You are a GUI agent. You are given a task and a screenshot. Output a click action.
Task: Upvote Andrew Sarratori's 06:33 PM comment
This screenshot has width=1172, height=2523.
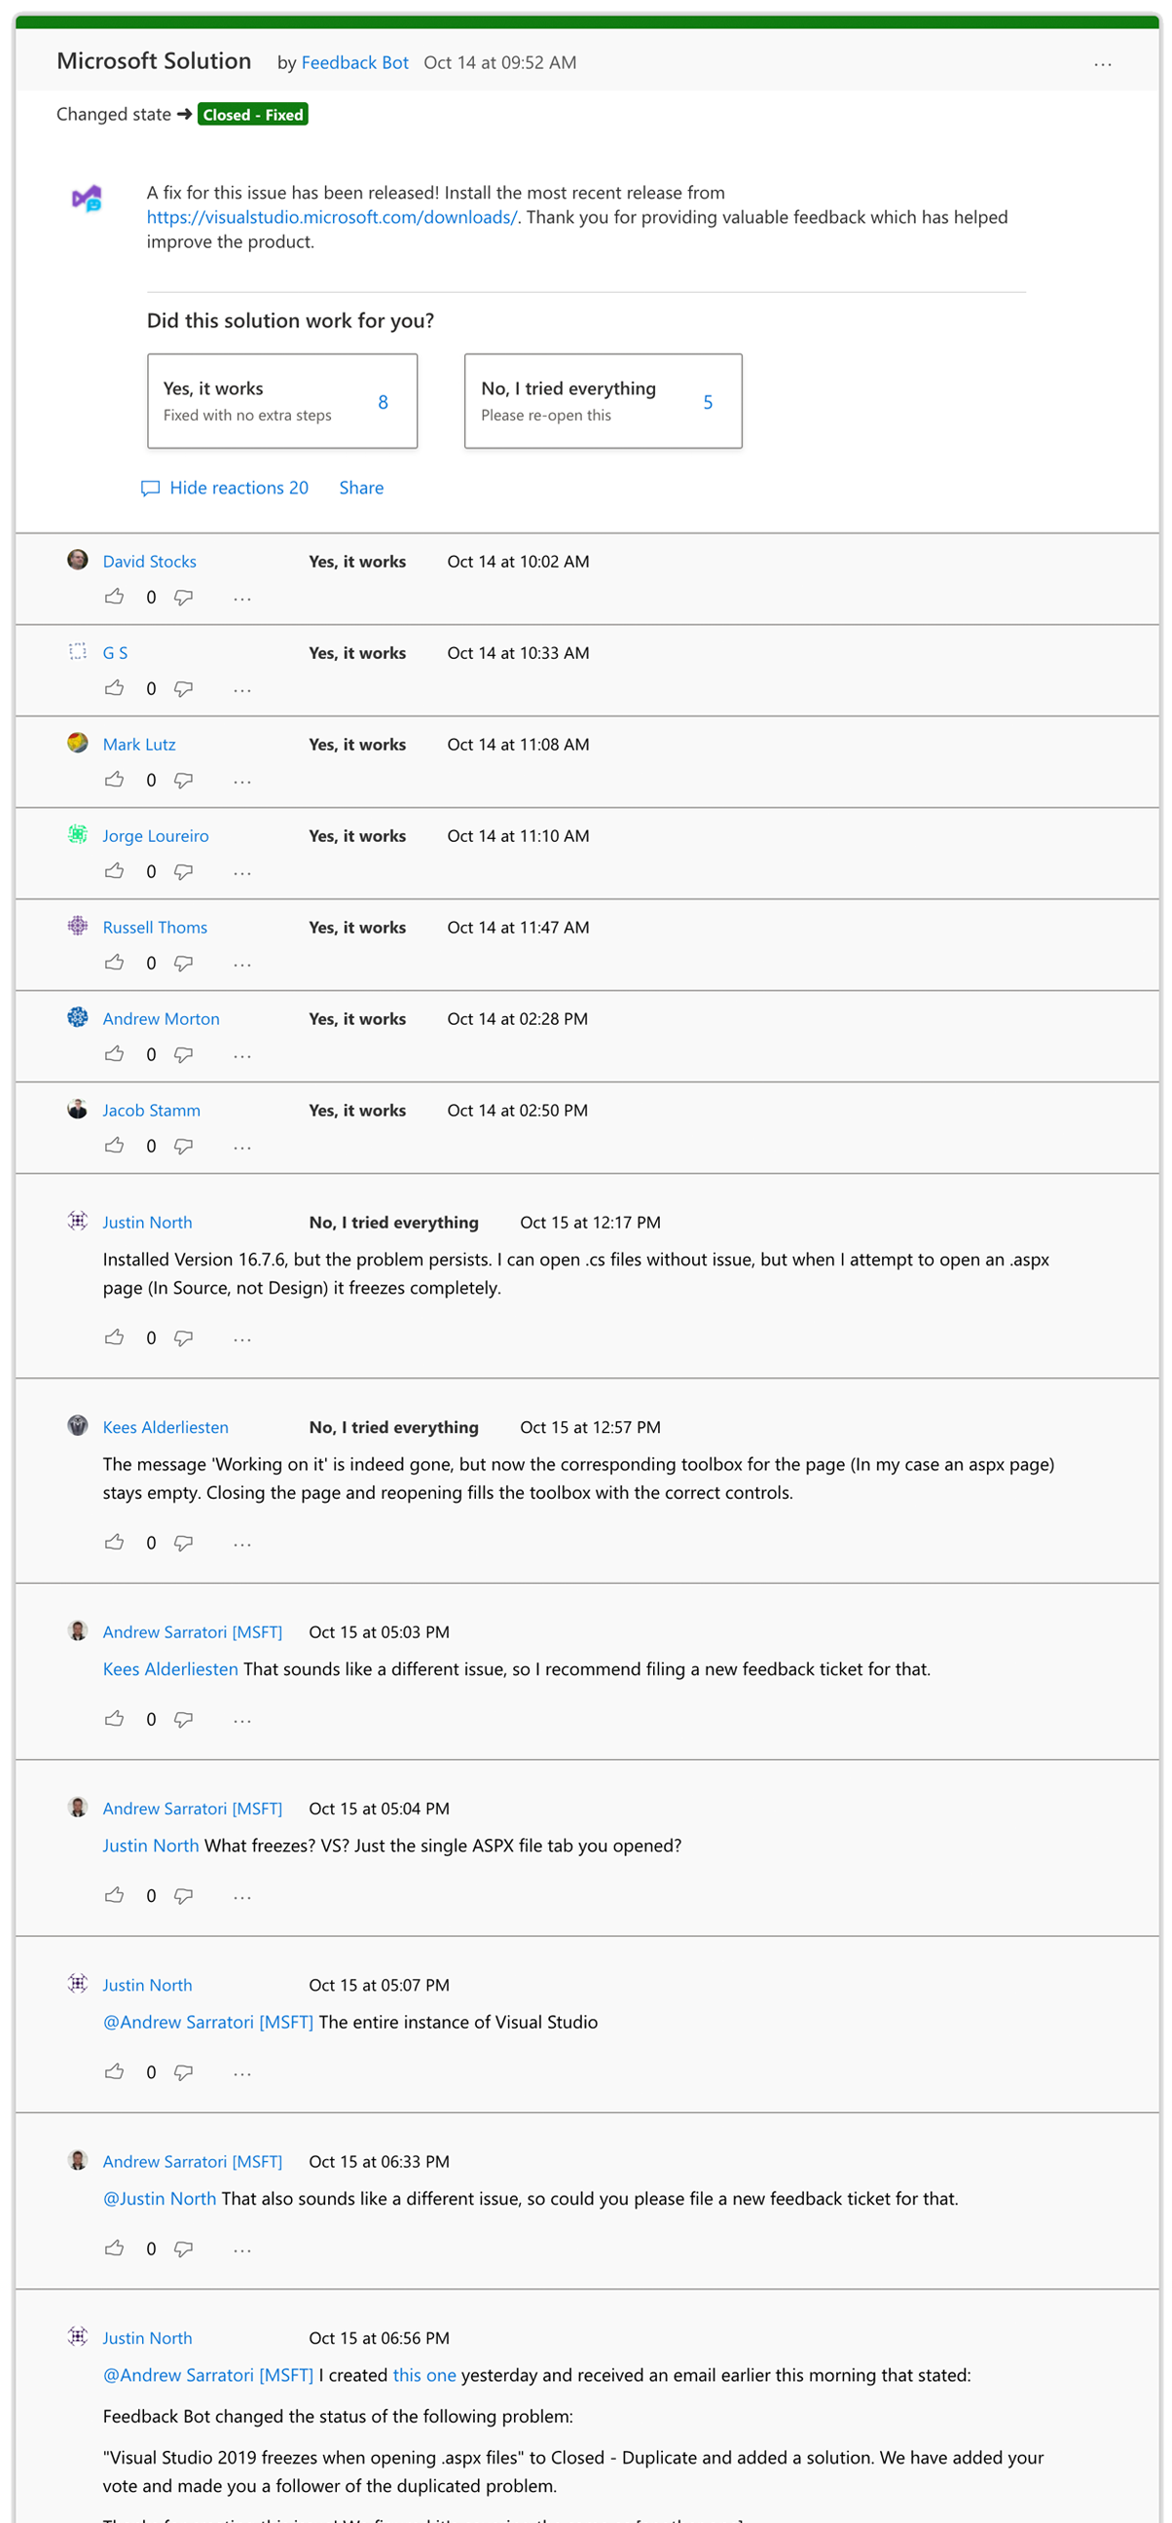point(115,2247)
